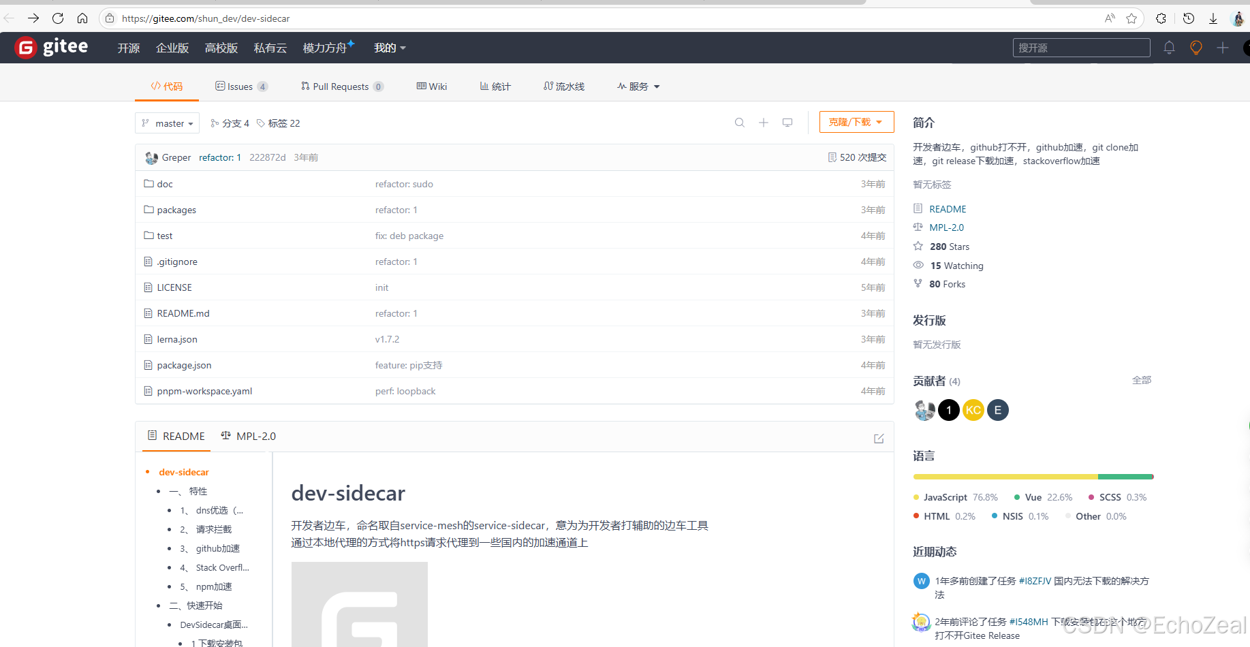Open contributor avatar labeled KC

coord(973,410)
